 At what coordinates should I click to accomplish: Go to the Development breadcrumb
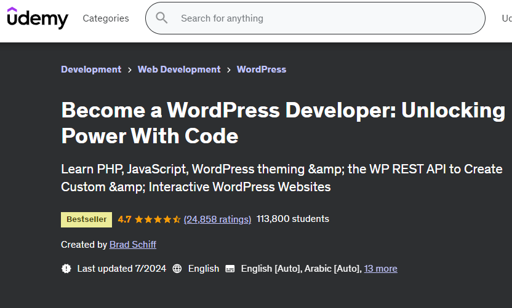pos(91,69)
